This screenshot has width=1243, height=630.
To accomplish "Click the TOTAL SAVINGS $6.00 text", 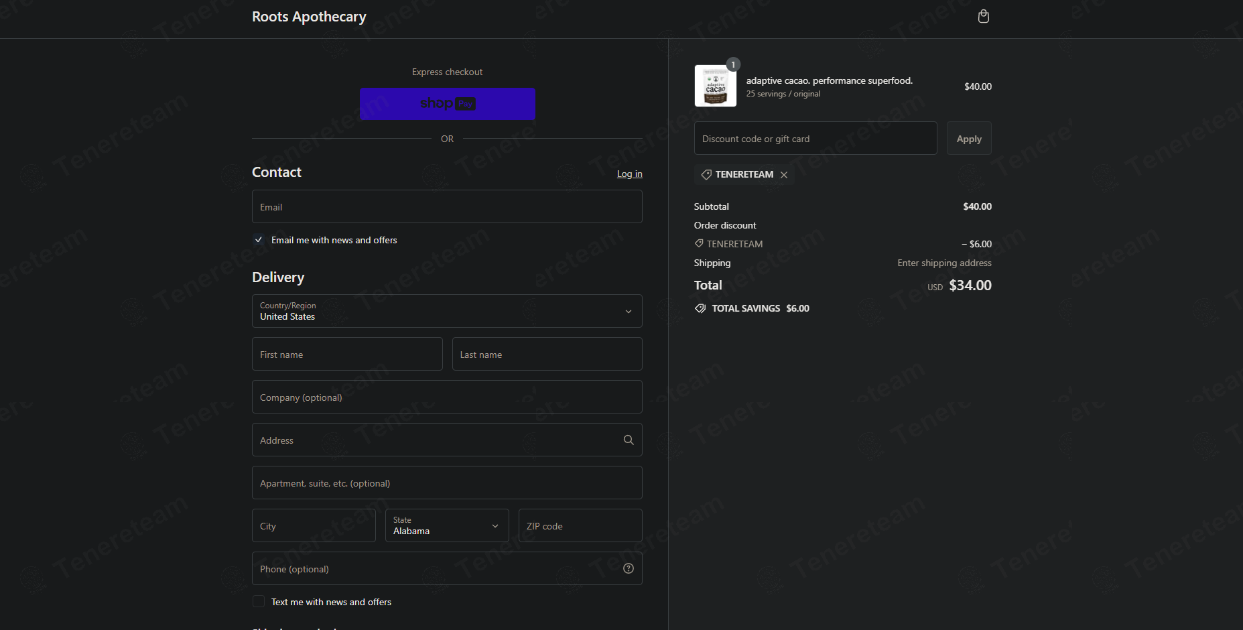I will tap(761, 308).
